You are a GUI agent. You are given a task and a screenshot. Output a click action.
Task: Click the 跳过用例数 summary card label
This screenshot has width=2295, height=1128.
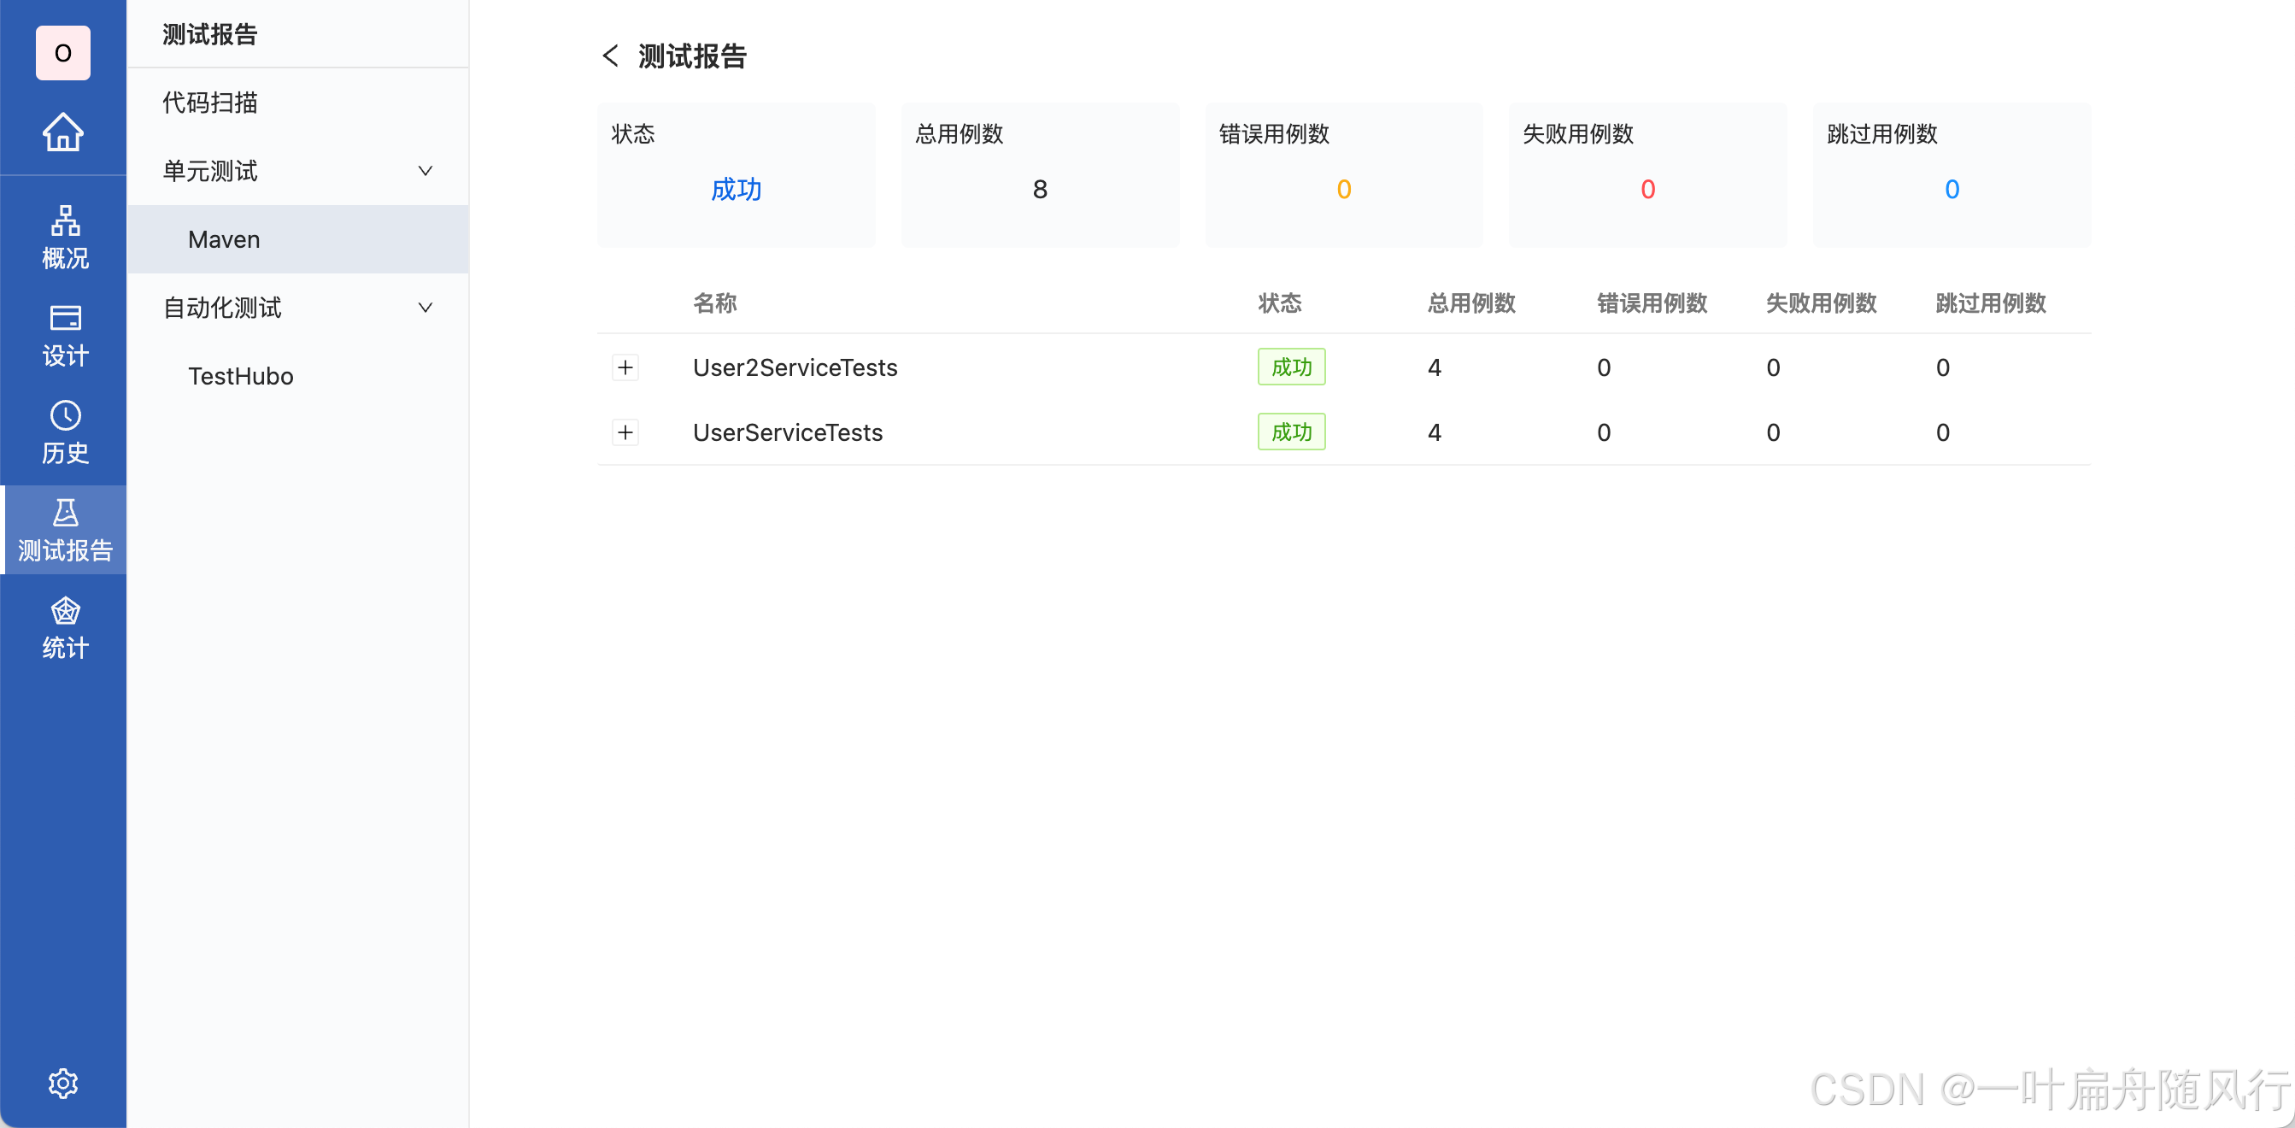(x=1881, y=133)
